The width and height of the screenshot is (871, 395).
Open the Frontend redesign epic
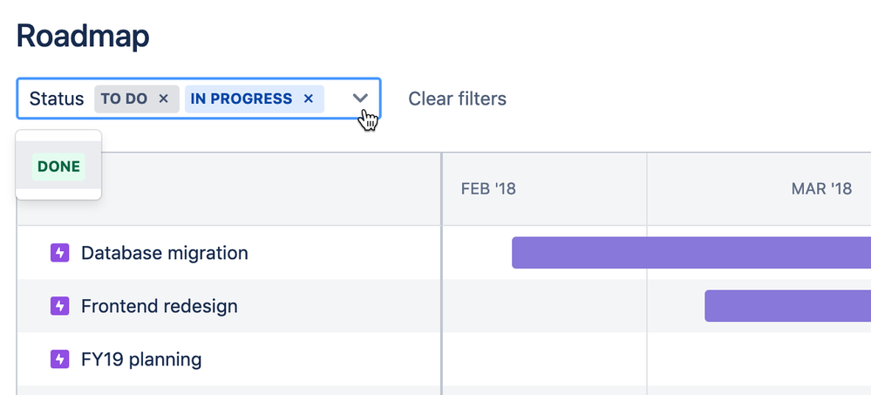159,306
